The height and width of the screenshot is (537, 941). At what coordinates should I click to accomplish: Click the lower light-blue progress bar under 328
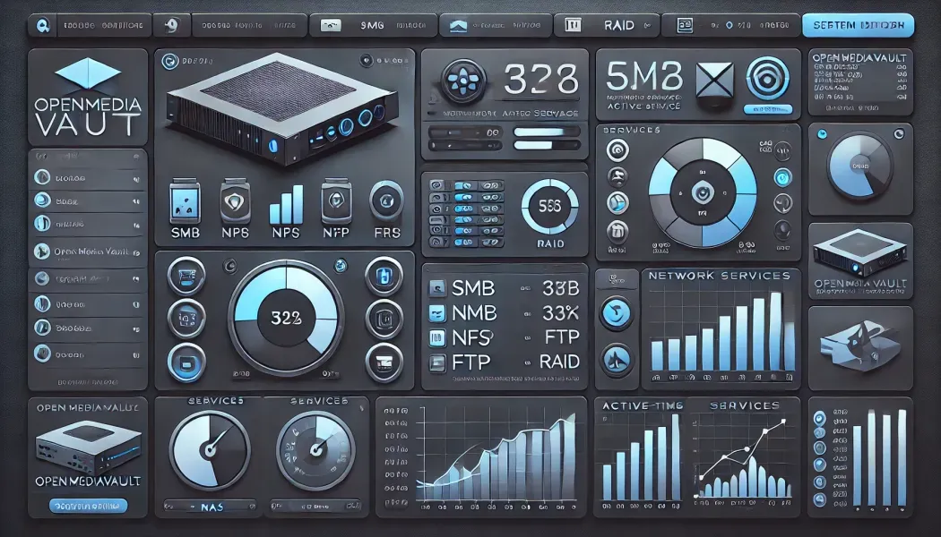(547, 145)
